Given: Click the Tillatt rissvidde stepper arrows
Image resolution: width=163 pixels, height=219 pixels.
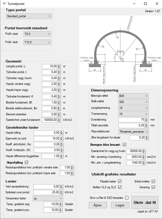Looking at the screenshot, I should click(146, 125).
